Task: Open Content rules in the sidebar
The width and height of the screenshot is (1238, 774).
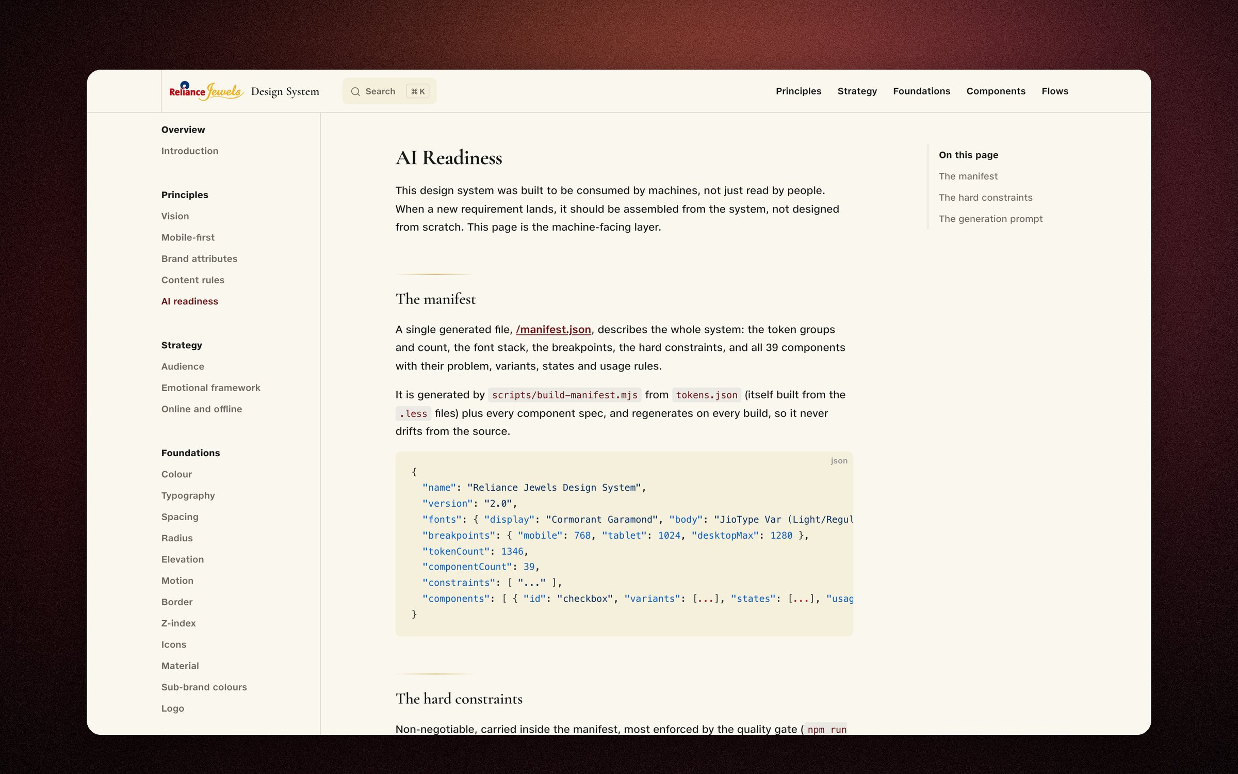Action: [x=192, y=280]
